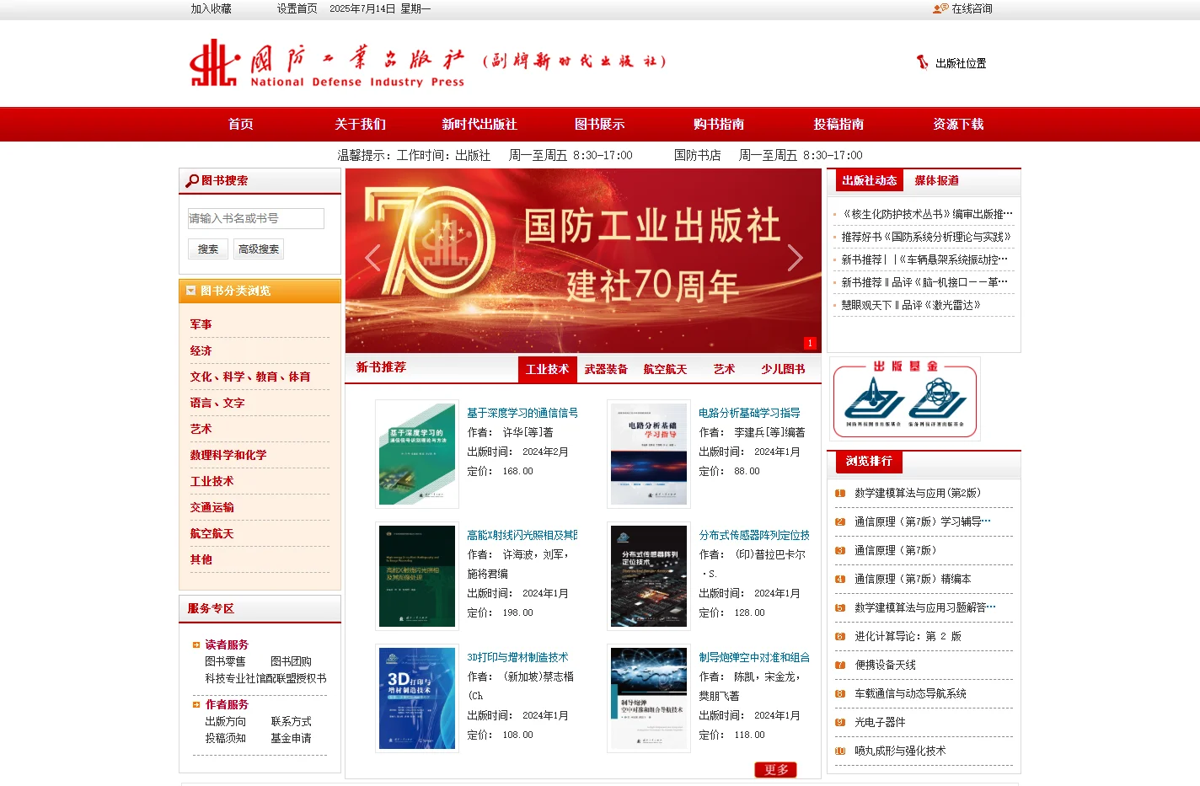This screenshot has height=786, width=1200.
Task: Open the 其他 category
Action: 201,559
